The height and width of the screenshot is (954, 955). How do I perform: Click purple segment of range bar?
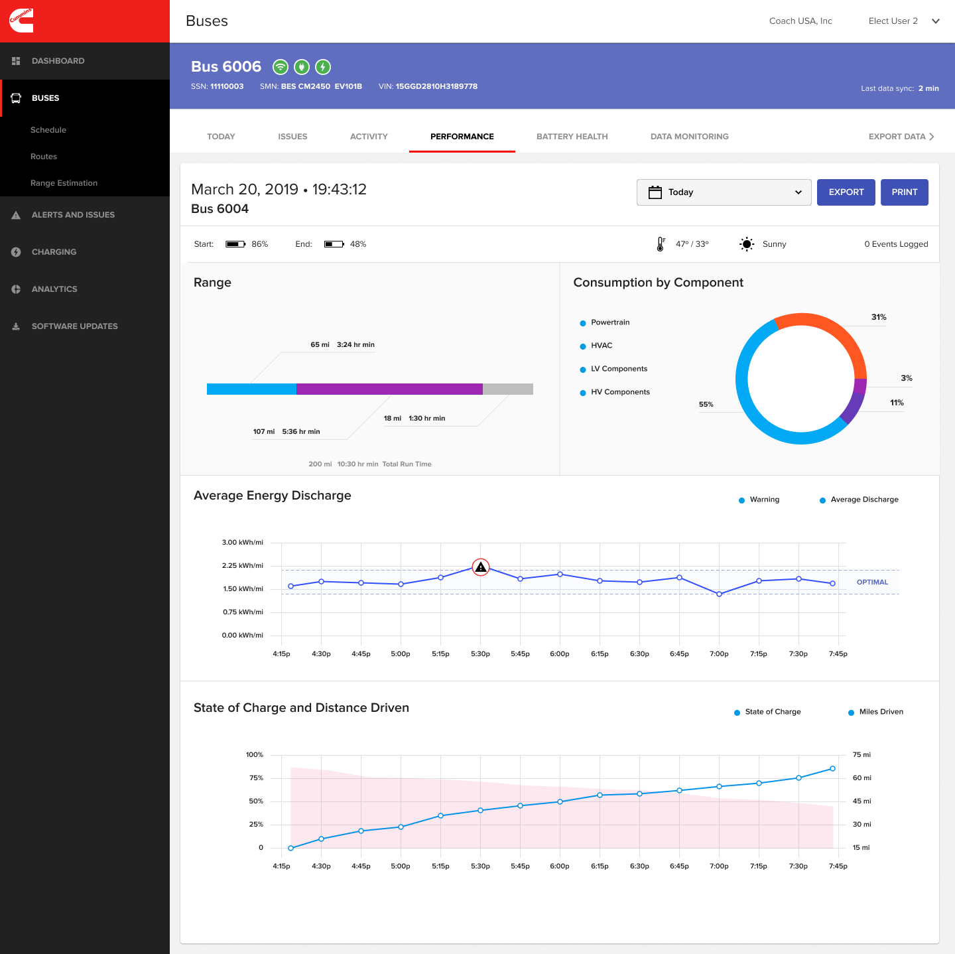pyautogui.click(x=389, y=389)
